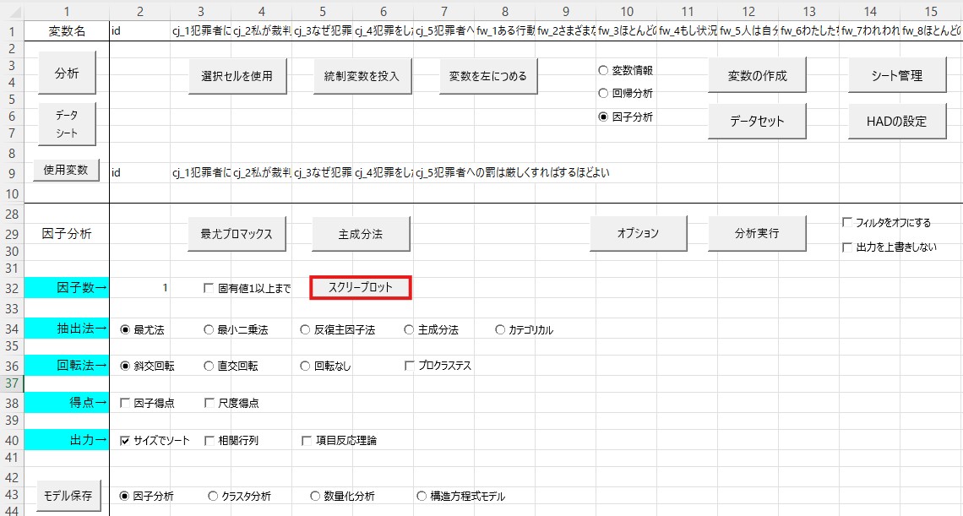Viewport: 963px width, 516px height.
Task: Choose 最小二乗法 extraction method
Action: pyautogui.click(x=209, y=330)
